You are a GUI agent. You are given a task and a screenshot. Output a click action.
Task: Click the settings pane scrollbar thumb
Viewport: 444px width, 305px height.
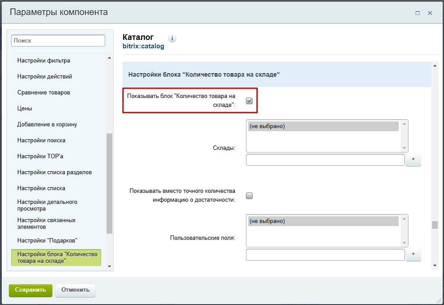point(435,225)
